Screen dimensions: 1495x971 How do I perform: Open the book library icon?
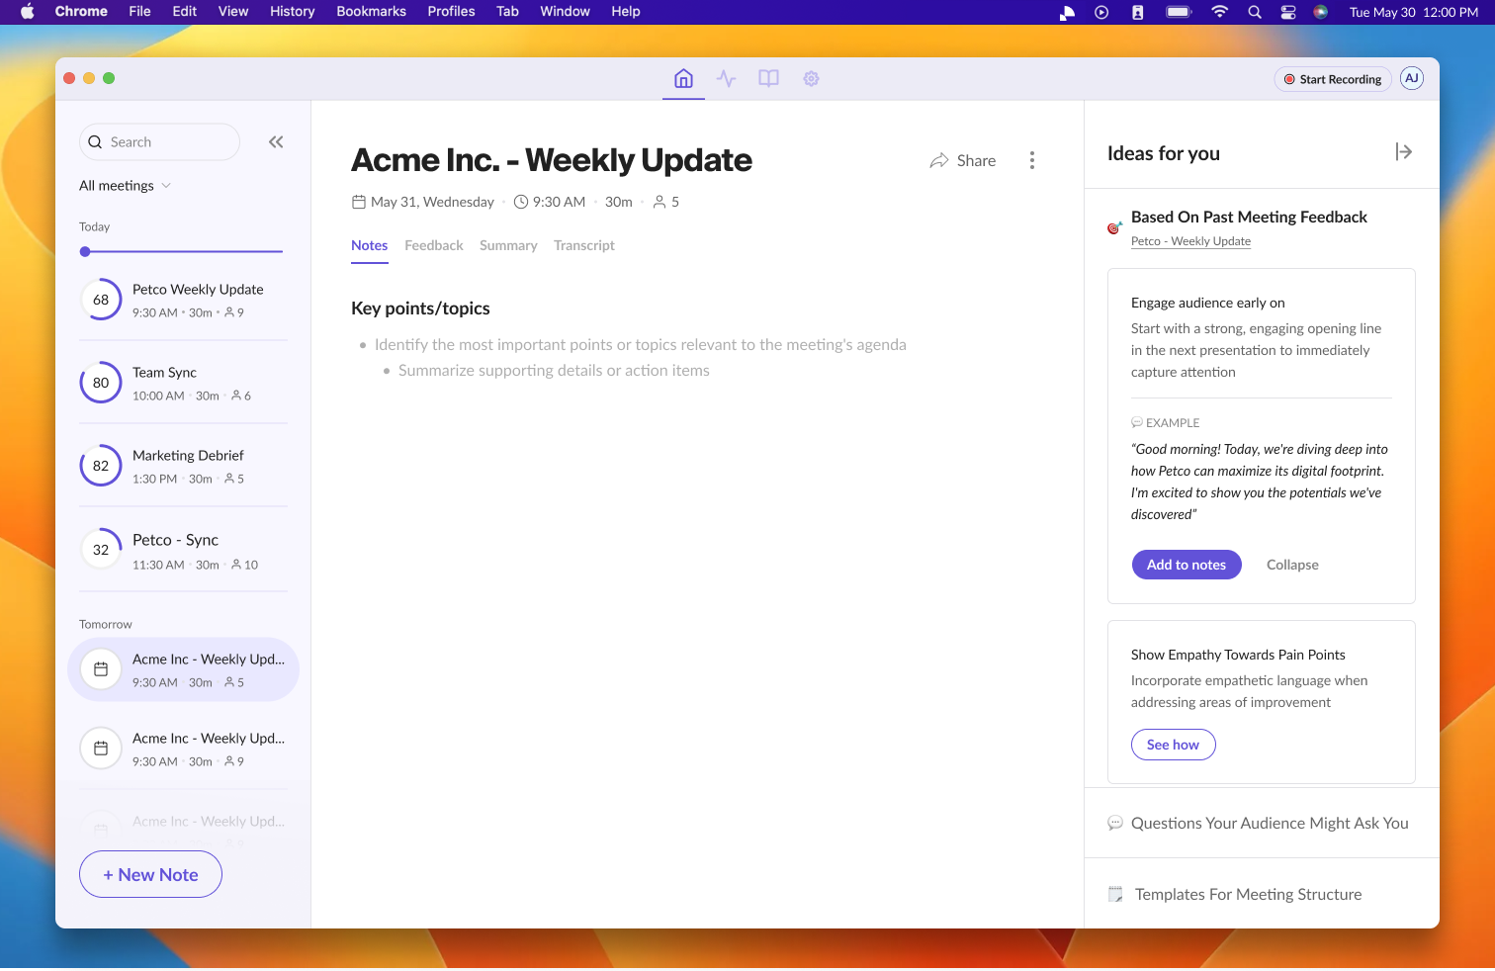(768, 79)
